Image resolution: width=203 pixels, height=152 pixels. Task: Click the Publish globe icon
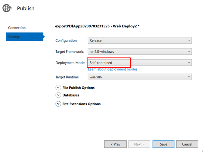[7, 8]
